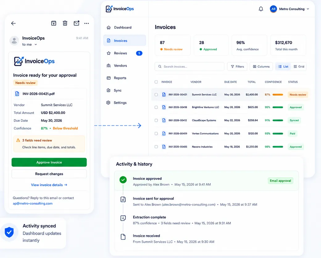Select checkbox for invoice INV-2026-00409
321x258 pixels.
pos(156,133)
